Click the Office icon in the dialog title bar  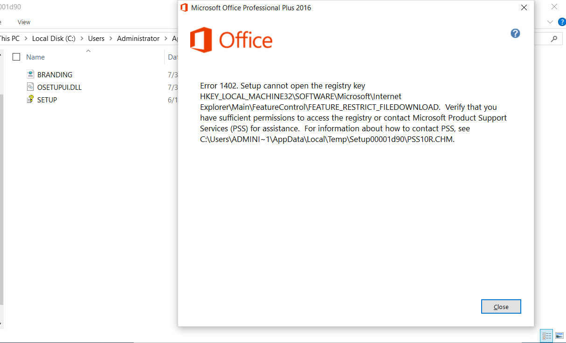[185, 7]
